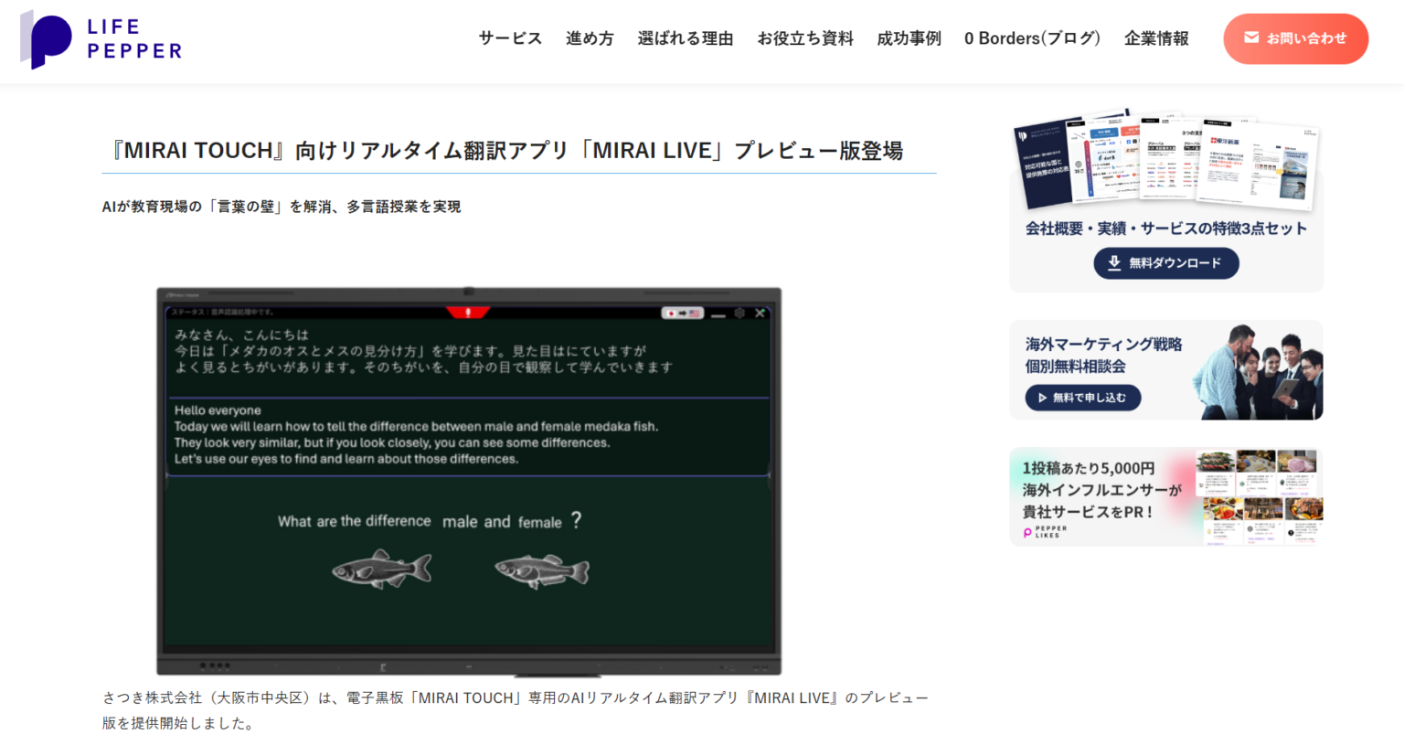Click the download arrow icon on 無料ダウンロード

point(1114,263)
